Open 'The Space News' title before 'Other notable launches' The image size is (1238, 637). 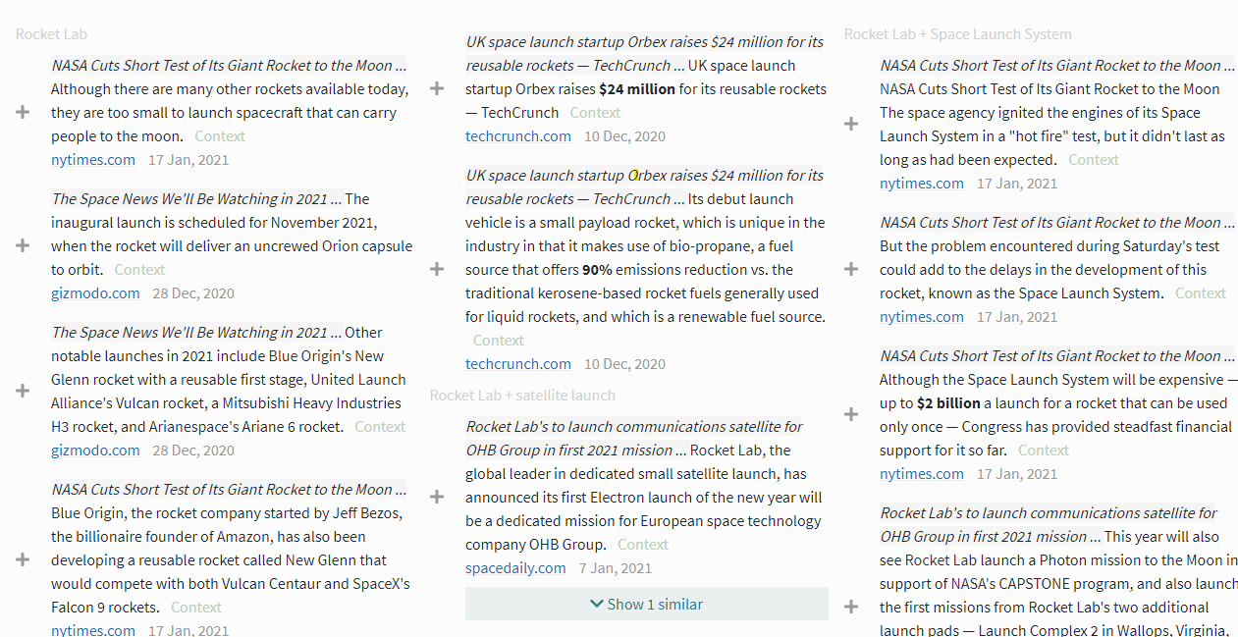[x=196, y=333]
